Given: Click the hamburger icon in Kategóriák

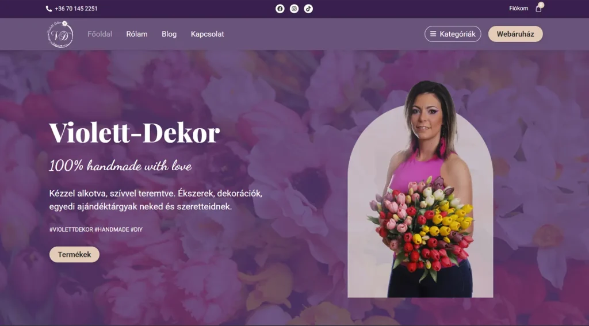Looking at the screenshot, I should pos(433,34).
